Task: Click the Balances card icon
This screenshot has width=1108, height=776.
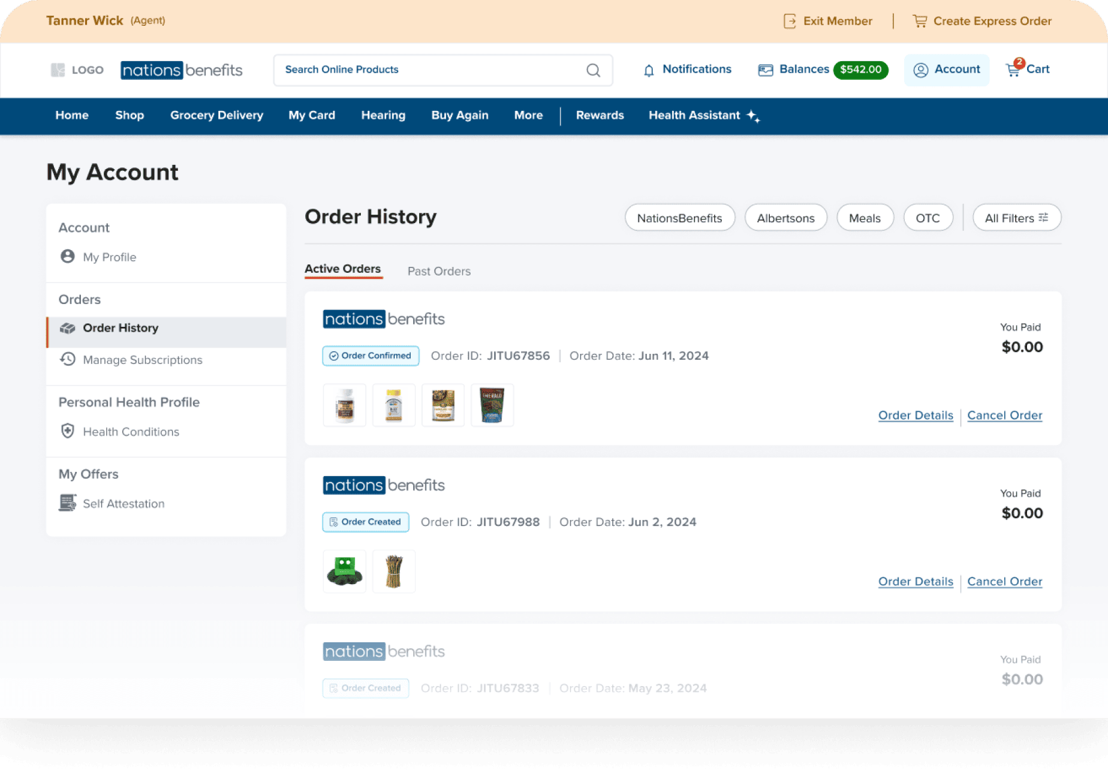Action: [765, 70]
